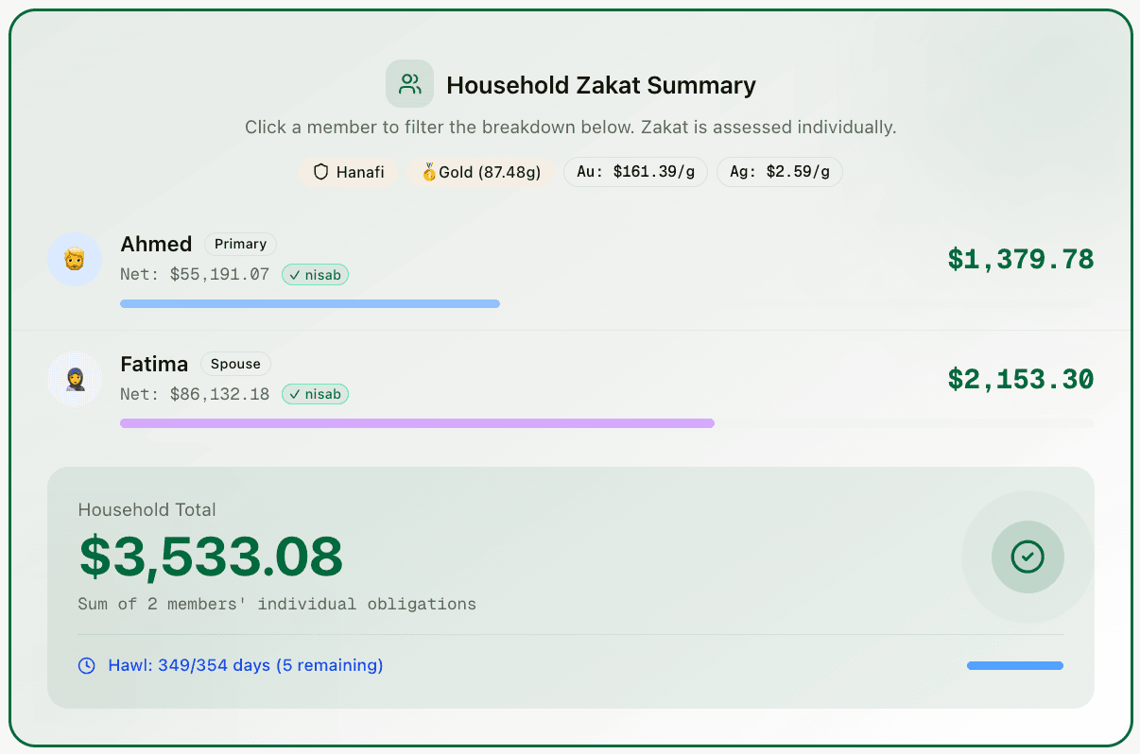The image size is (1140, 754).
Task: Click Ahmed's avatar image
Action: (x=75, y=259)
